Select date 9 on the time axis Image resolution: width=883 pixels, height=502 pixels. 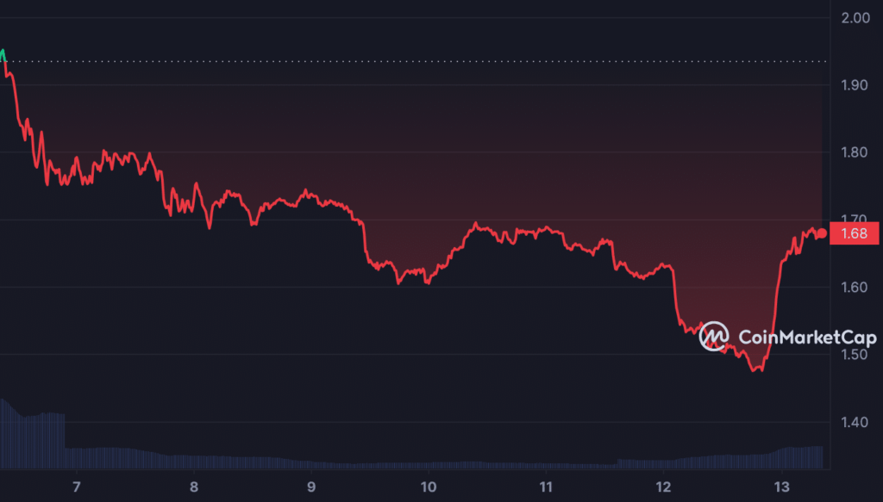tap(311, 487)
